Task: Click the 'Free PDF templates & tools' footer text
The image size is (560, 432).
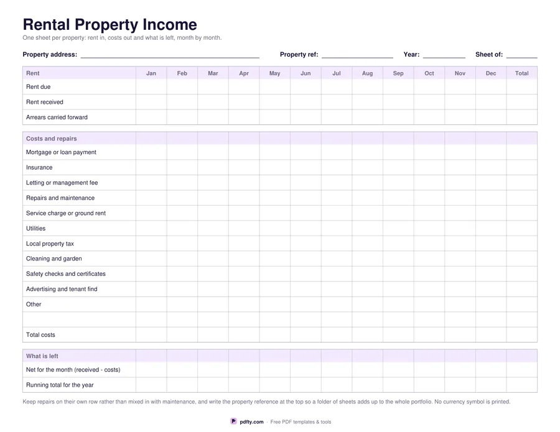Action: tap(301, 422)
